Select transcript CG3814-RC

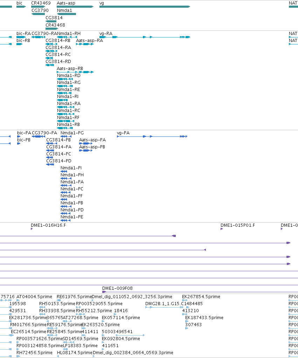[49, 58]
